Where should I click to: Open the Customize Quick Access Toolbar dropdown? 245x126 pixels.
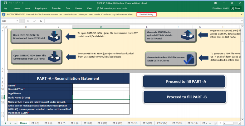tap(23, 3)
